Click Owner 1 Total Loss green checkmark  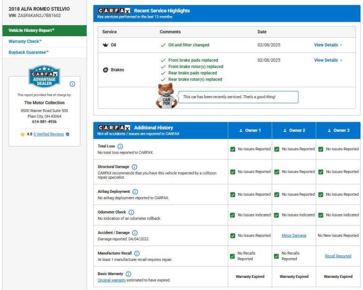233,149
